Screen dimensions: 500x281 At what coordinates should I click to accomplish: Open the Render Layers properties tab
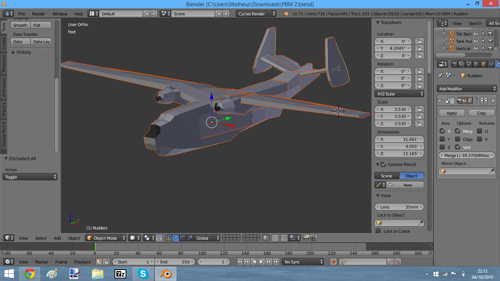[462, 64]
